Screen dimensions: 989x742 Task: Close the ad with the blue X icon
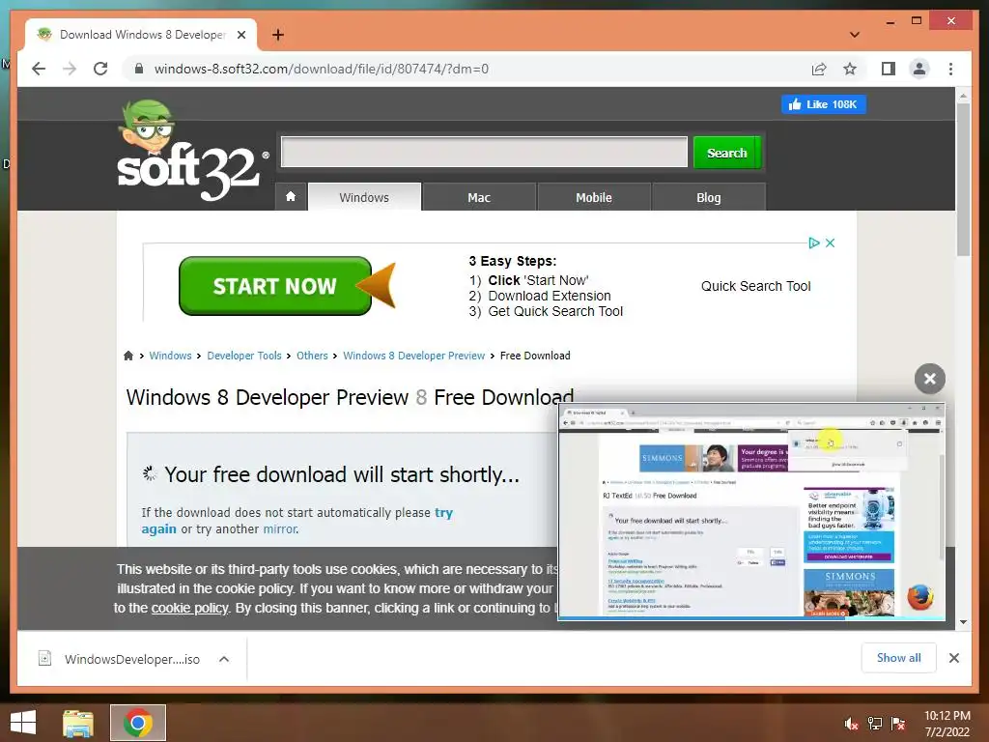(x=830, y=243)
